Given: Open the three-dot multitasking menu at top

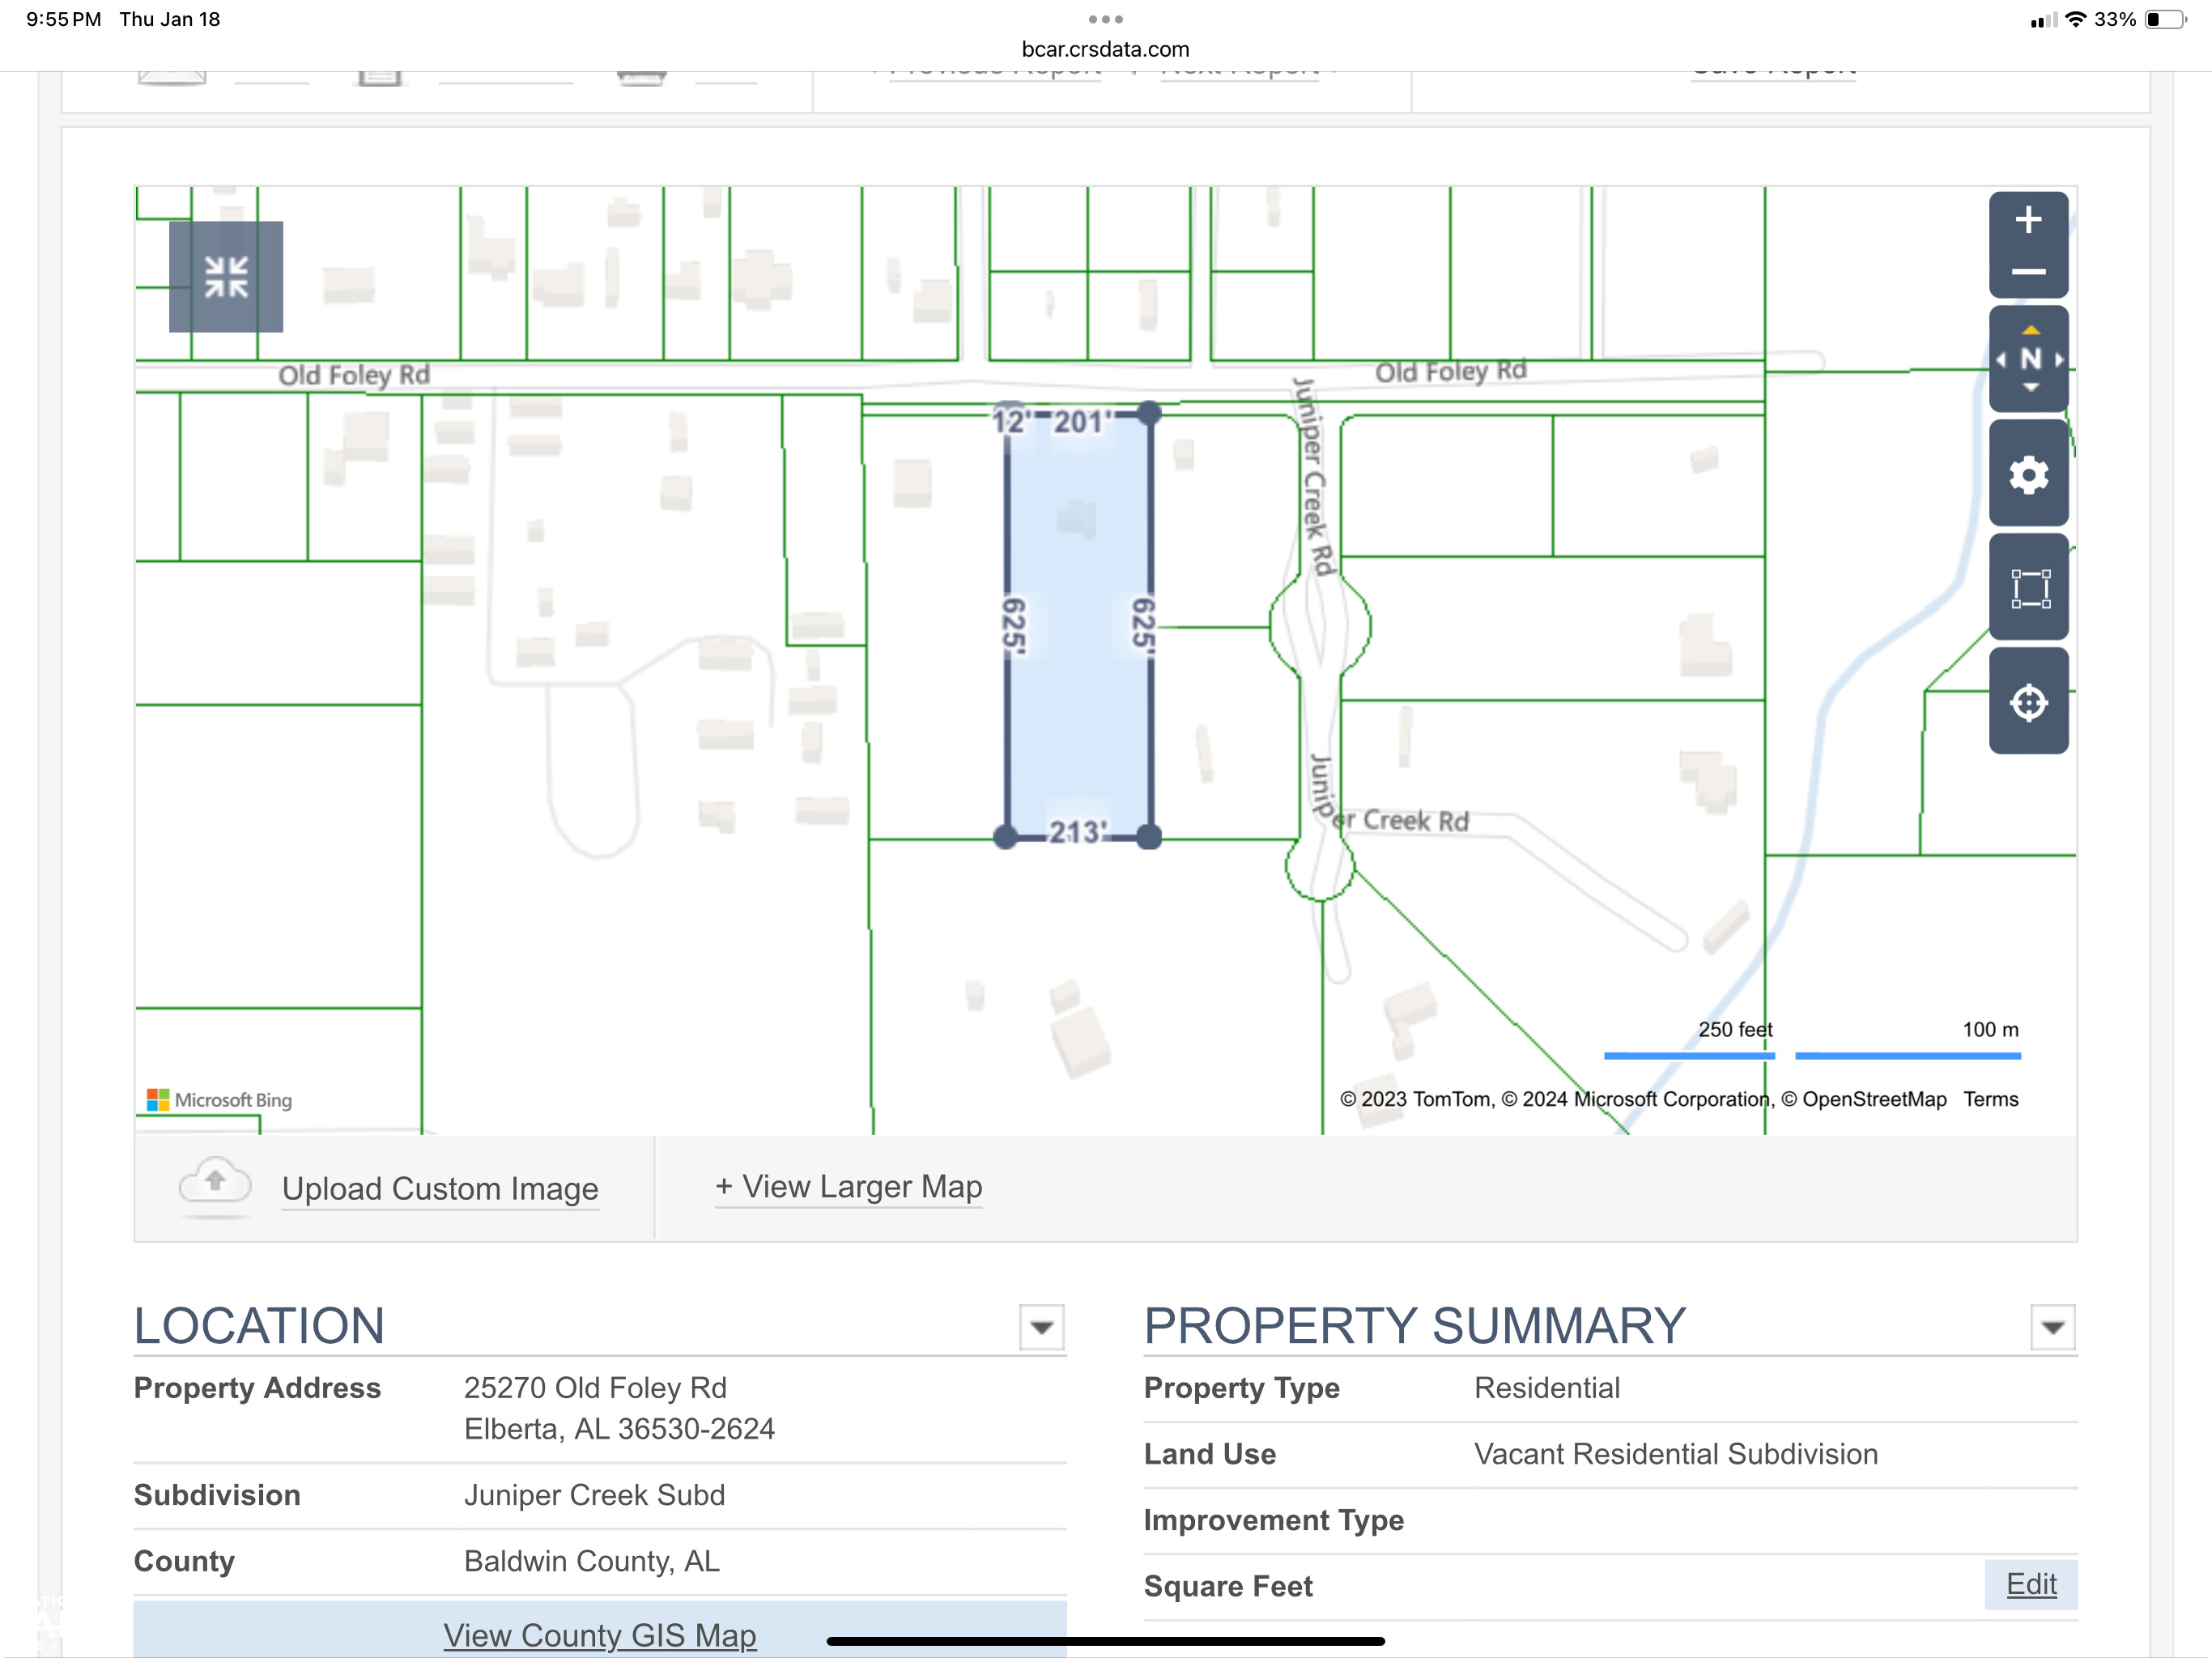Looking at the screenshot, I should coord(1105,19).
